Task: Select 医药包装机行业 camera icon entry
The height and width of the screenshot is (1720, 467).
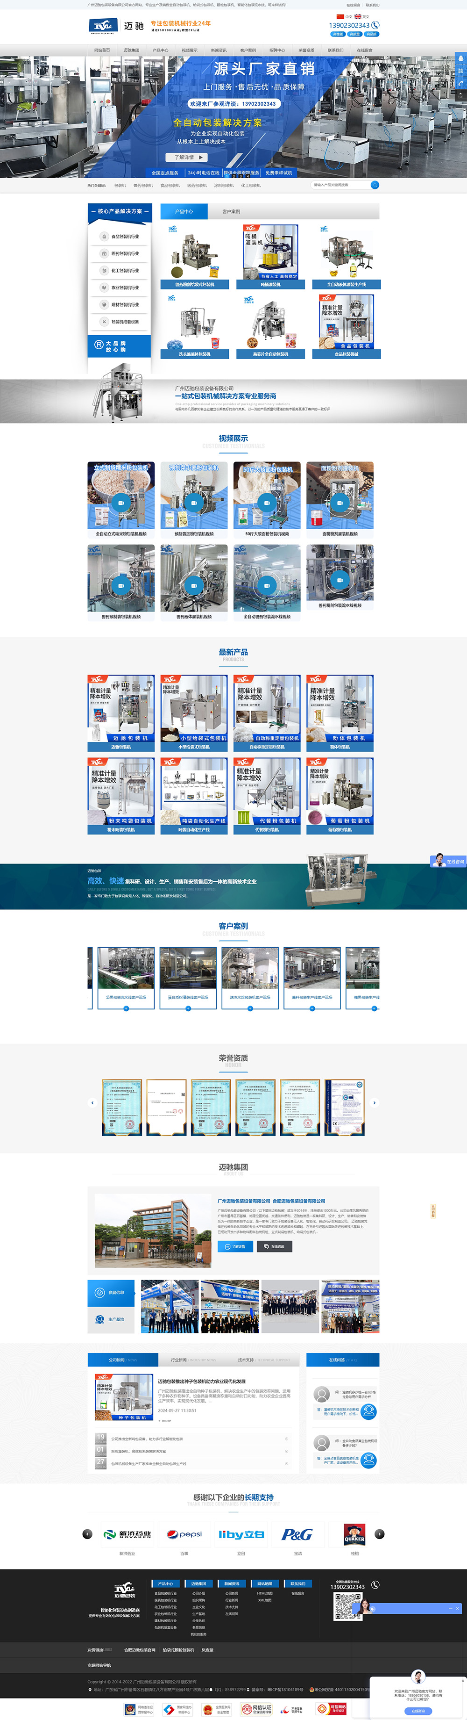Action: coord(104,254)
